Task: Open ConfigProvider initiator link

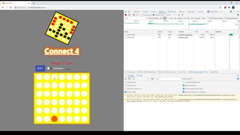Action: click(186, 35)
